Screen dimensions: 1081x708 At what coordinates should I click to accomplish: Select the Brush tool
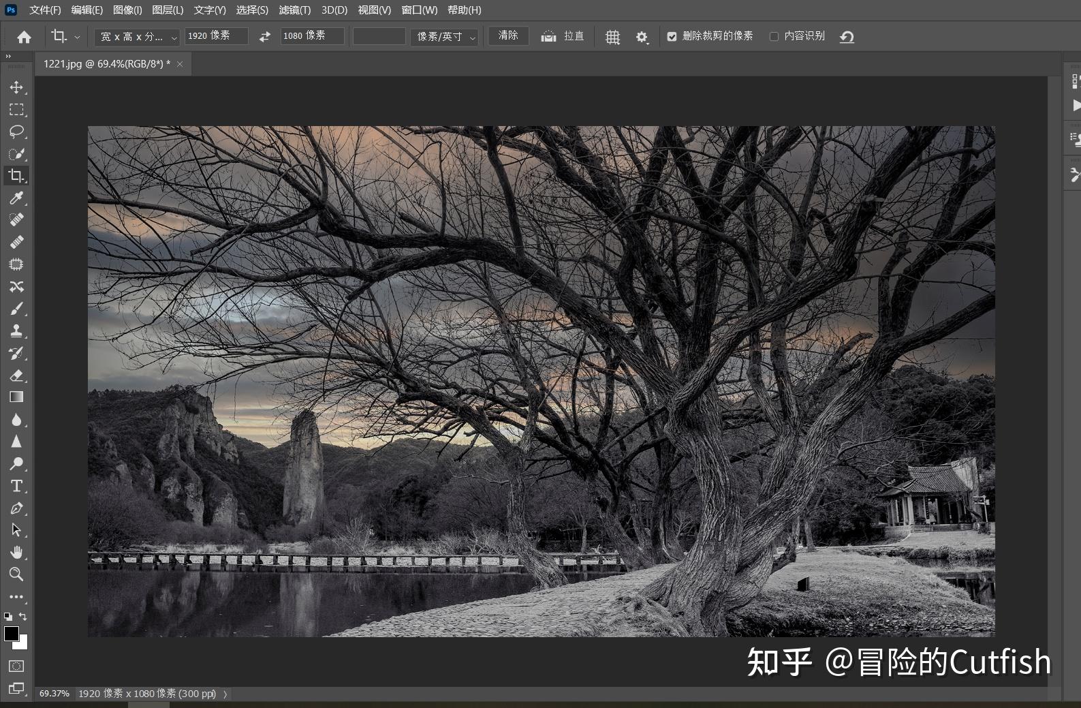tap(16, 309)
